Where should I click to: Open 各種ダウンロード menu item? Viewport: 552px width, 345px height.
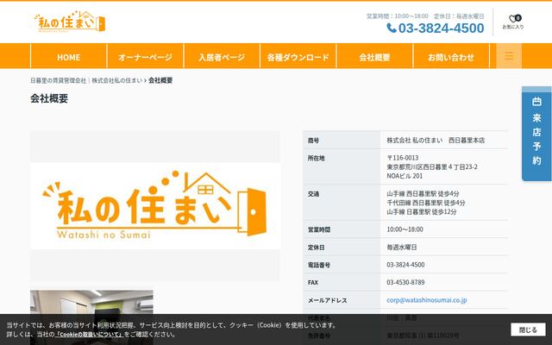pos(298,57)
